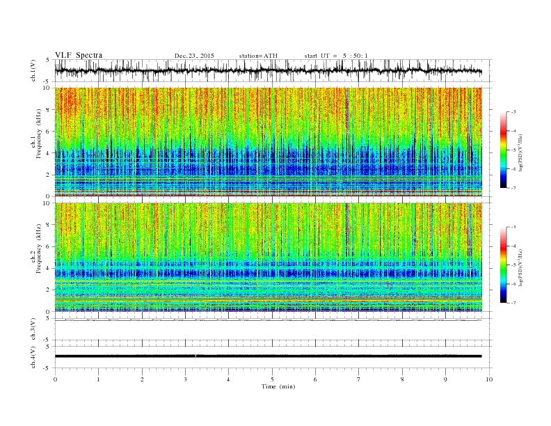The image size is (551, 426).
Task: Click the ch.1 voltage waveform trace
Action: tap(268, 70)
